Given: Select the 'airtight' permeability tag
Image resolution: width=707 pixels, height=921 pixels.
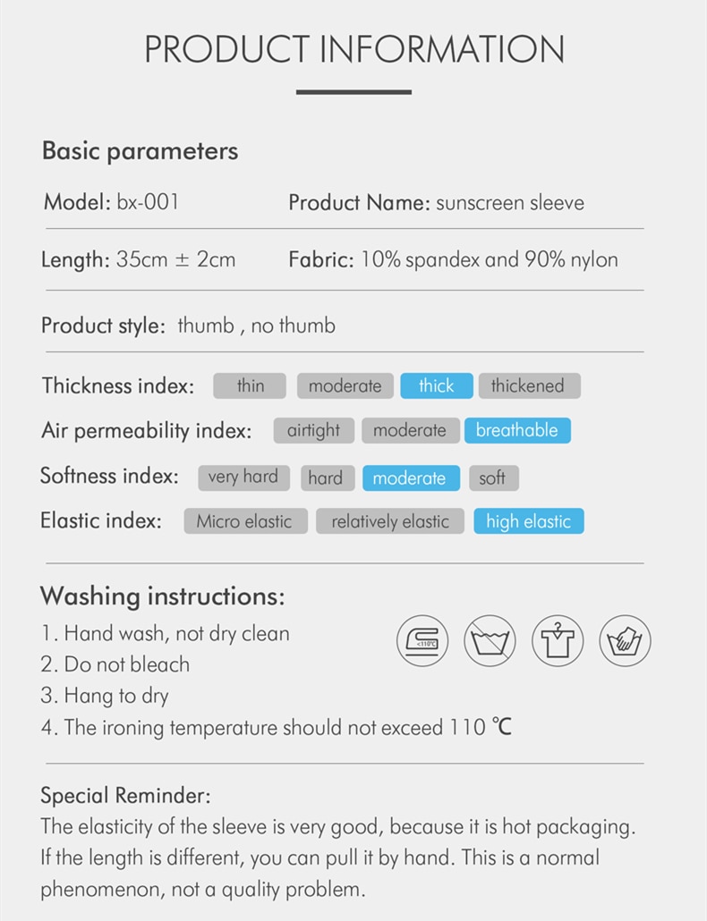Looking at the screenshot, I should point(314,430).
